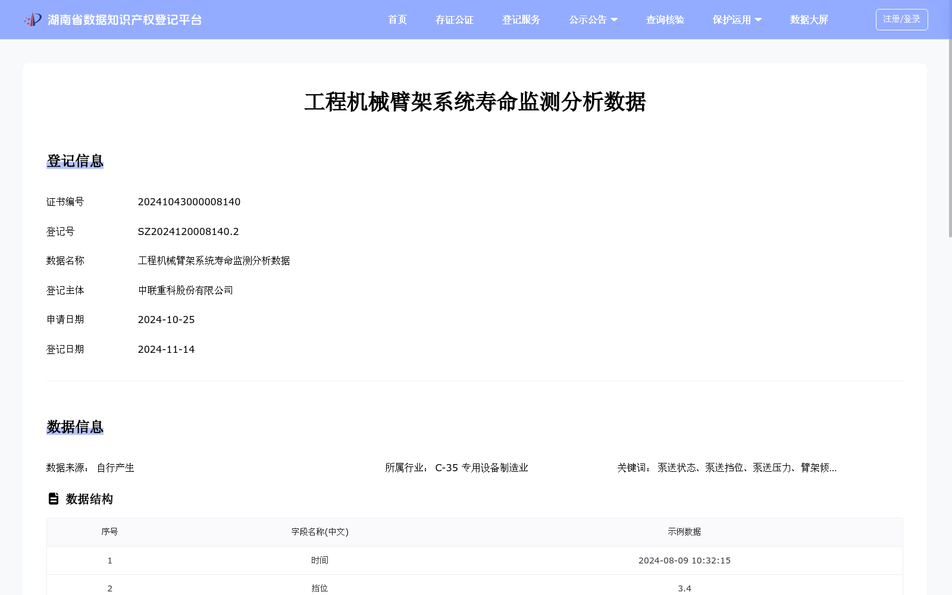Click the 挡位 field name cell
The height and width of the screenshot is (595, 952).
(320, 588)
